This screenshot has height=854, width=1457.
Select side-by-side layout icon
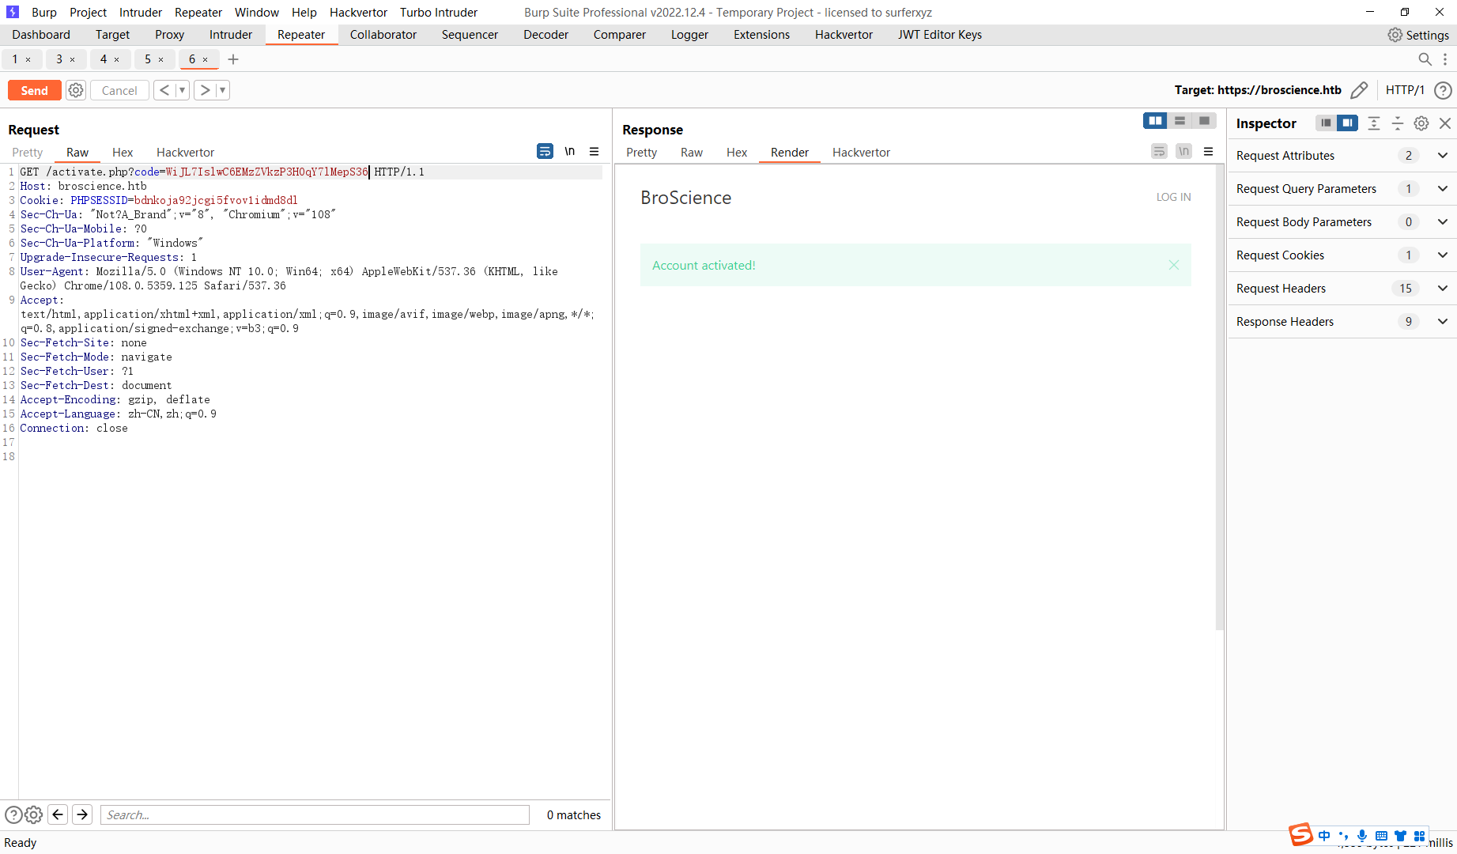tap(1155, 121)
